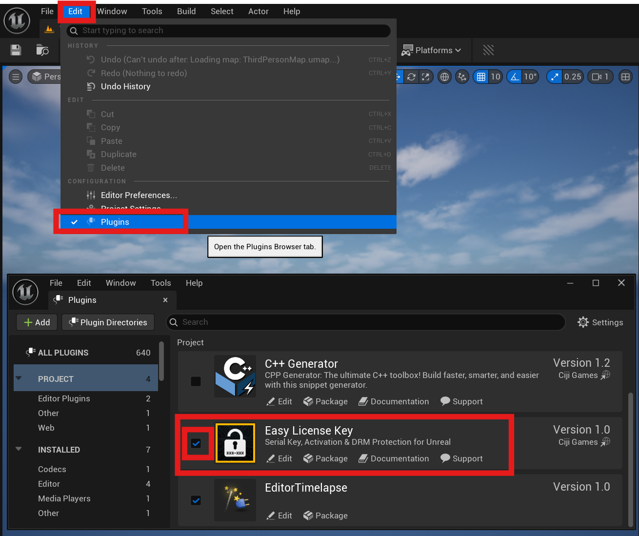Viewport: 639px width, 536px height.
Task: Click the rotate tool icon in the viewport
Action: point(412,77)
